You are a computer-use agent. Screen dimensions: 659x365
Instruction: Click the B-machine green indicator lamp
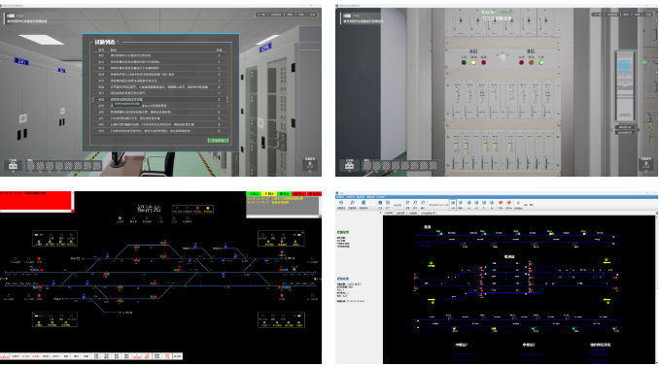pos(541,62)
